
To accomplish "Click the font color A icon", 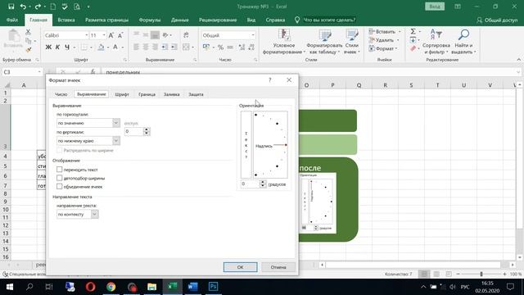I will (x=115, y=48).
